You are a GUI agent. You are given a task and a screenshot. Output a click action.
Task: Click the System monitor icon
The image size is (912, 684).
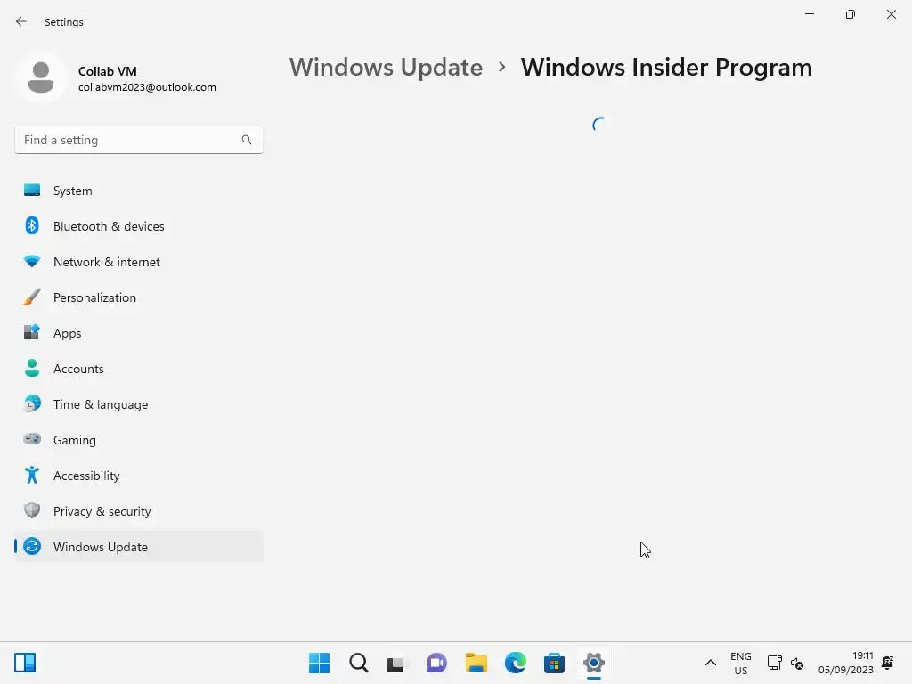tap(32, 191)
